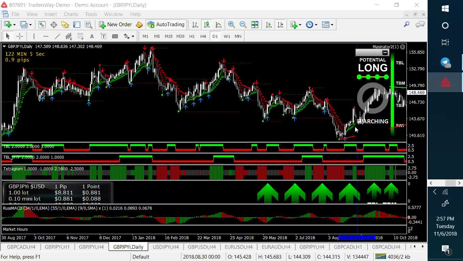The image size is (463, 261).
Task: Open the Windows notification center icon
Action: [445, 249]
